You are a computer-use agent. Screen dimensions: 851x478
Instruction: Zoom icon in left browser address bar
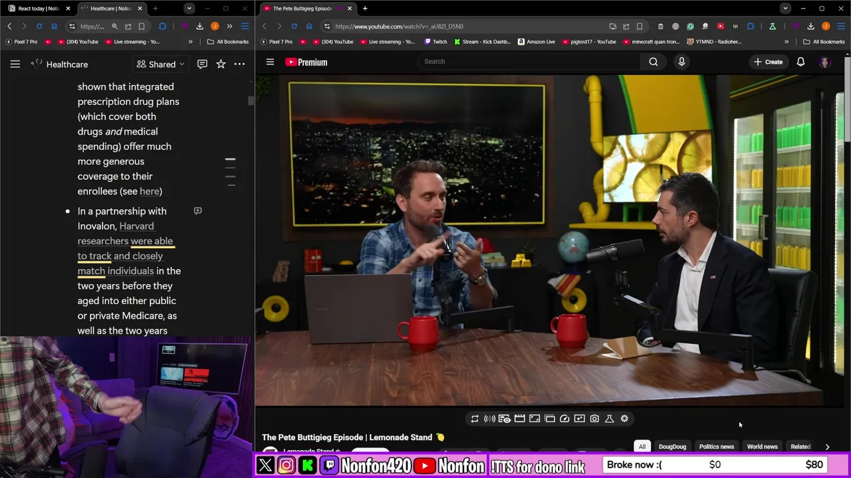[114, 26]
